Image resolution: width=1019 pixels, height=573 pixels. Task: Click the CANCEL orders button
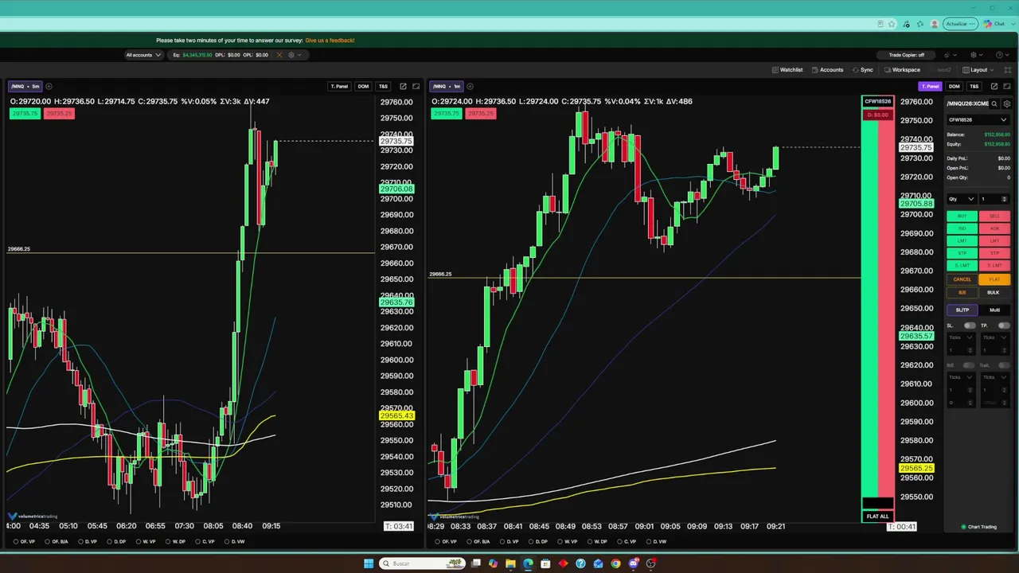(962, 279)
